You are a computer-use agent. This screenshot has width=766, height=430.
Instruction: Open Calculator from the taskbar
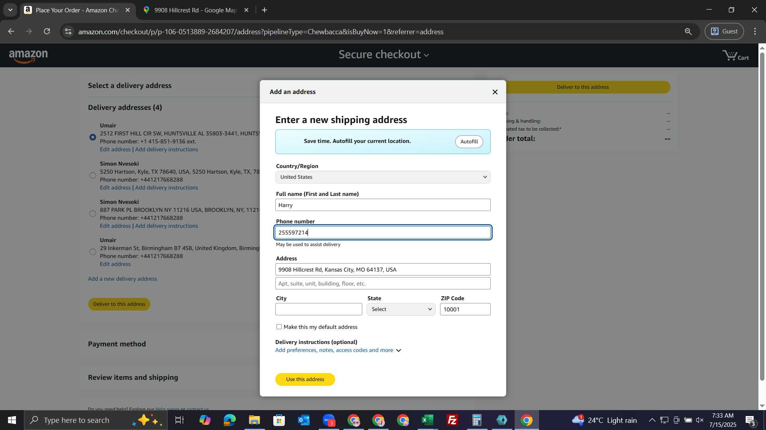(x=477, y=420)
